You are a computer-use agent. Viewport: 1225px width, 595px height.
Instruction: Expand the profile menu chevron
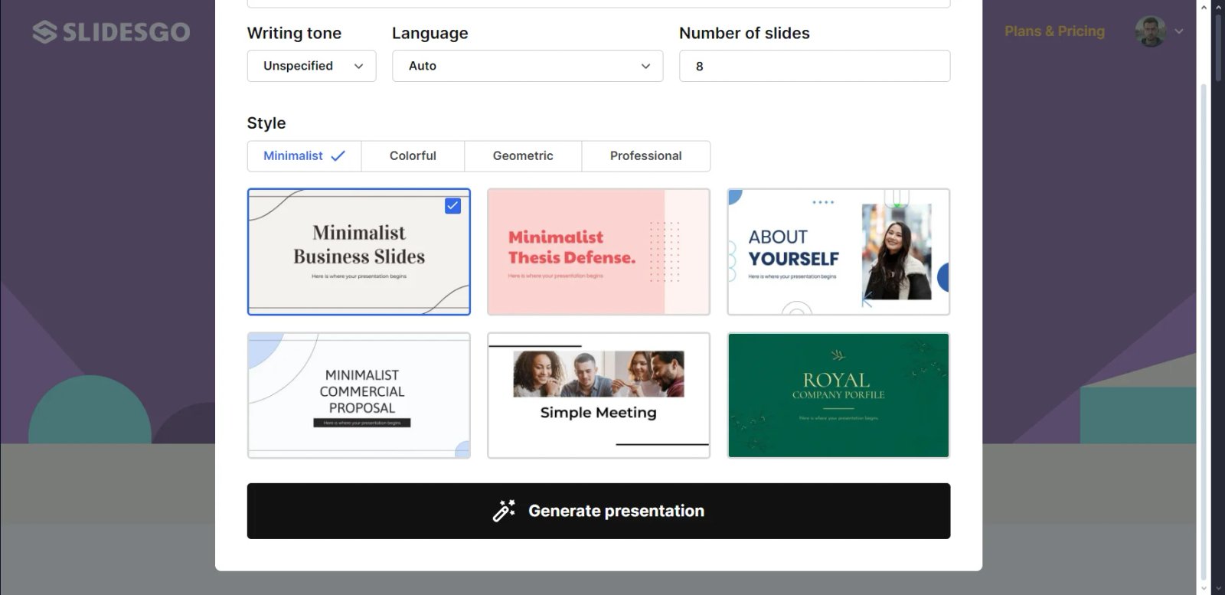click(1179, 31)
